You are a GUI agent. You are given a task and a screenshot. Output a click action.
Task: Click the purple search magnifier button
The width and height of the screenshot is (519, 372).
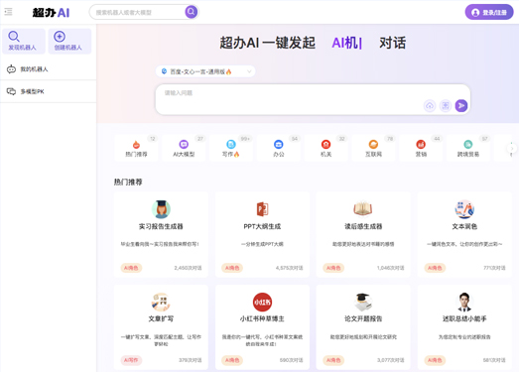coord(191,12)
